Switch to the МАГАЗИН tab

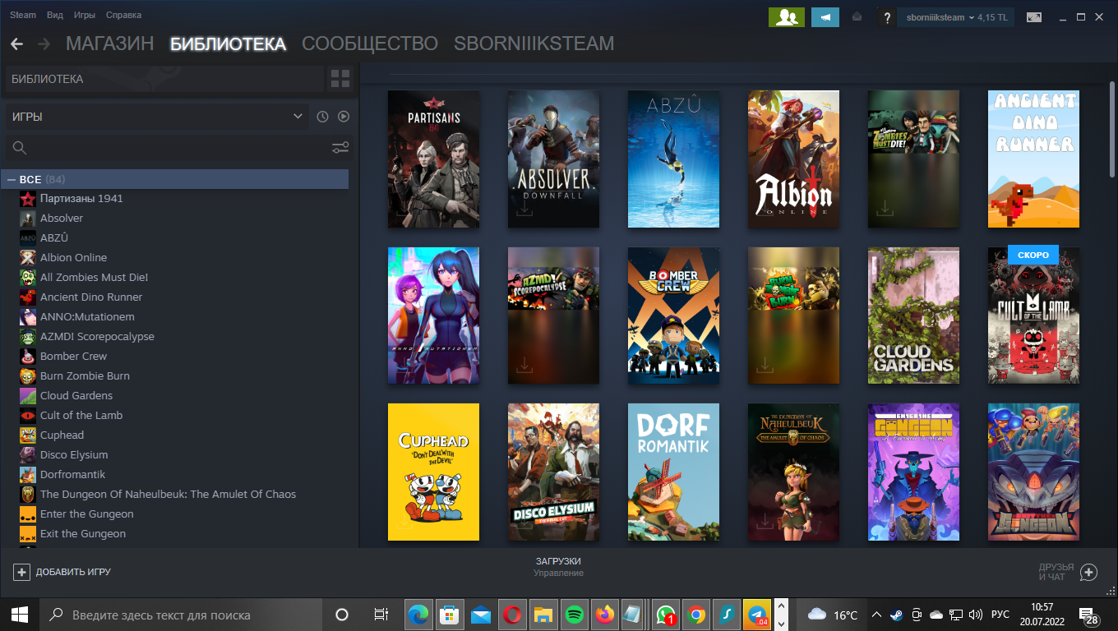coord(109,44)
